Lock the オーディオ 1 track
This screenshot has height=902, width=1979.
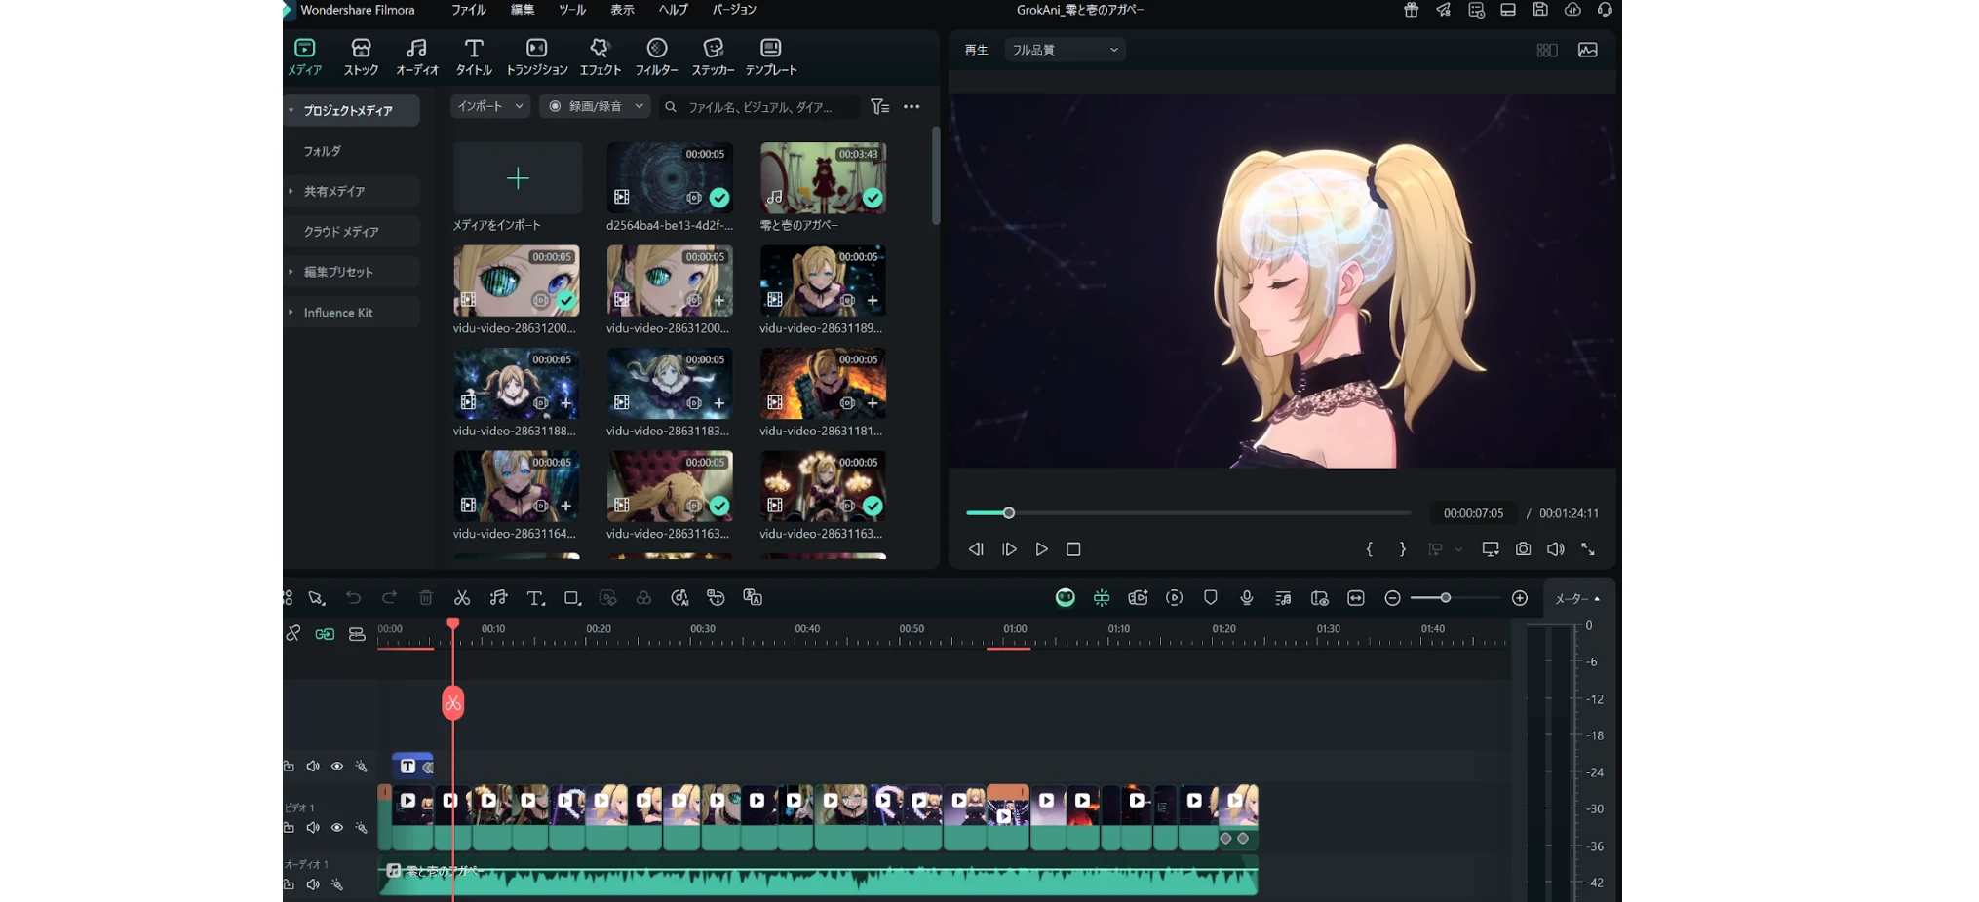289,884
